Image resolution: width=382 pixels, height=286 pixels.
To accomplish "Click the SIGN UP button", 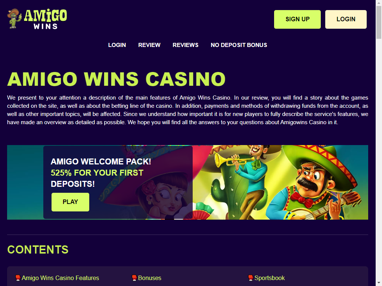I will (x=297, y=19).
